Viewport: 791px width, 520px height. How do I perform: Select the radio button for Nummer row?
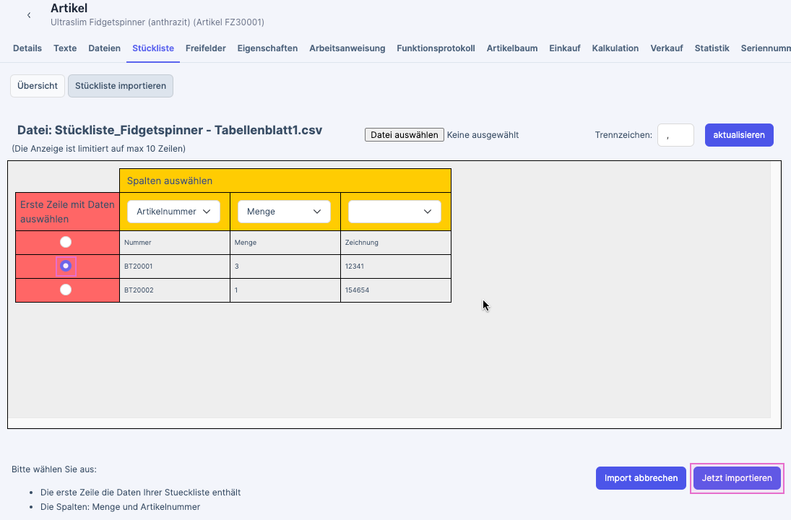point(66,242)
